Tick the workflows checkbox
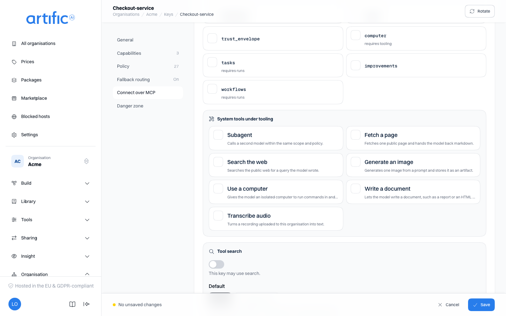Screen dimensions: 506x316 click(x=212, y=89)
